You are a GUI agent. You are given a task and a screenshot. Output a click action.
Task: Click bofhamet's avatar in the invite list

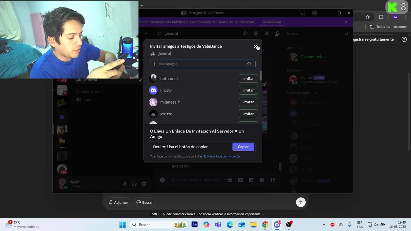[x=153, y=79]
